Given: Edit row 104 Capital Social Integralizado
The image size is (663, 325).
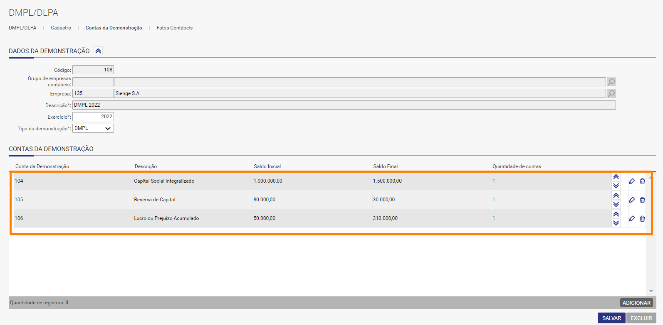Looking at the screenshot, I should pyautogui.click(x=632, y=181).
